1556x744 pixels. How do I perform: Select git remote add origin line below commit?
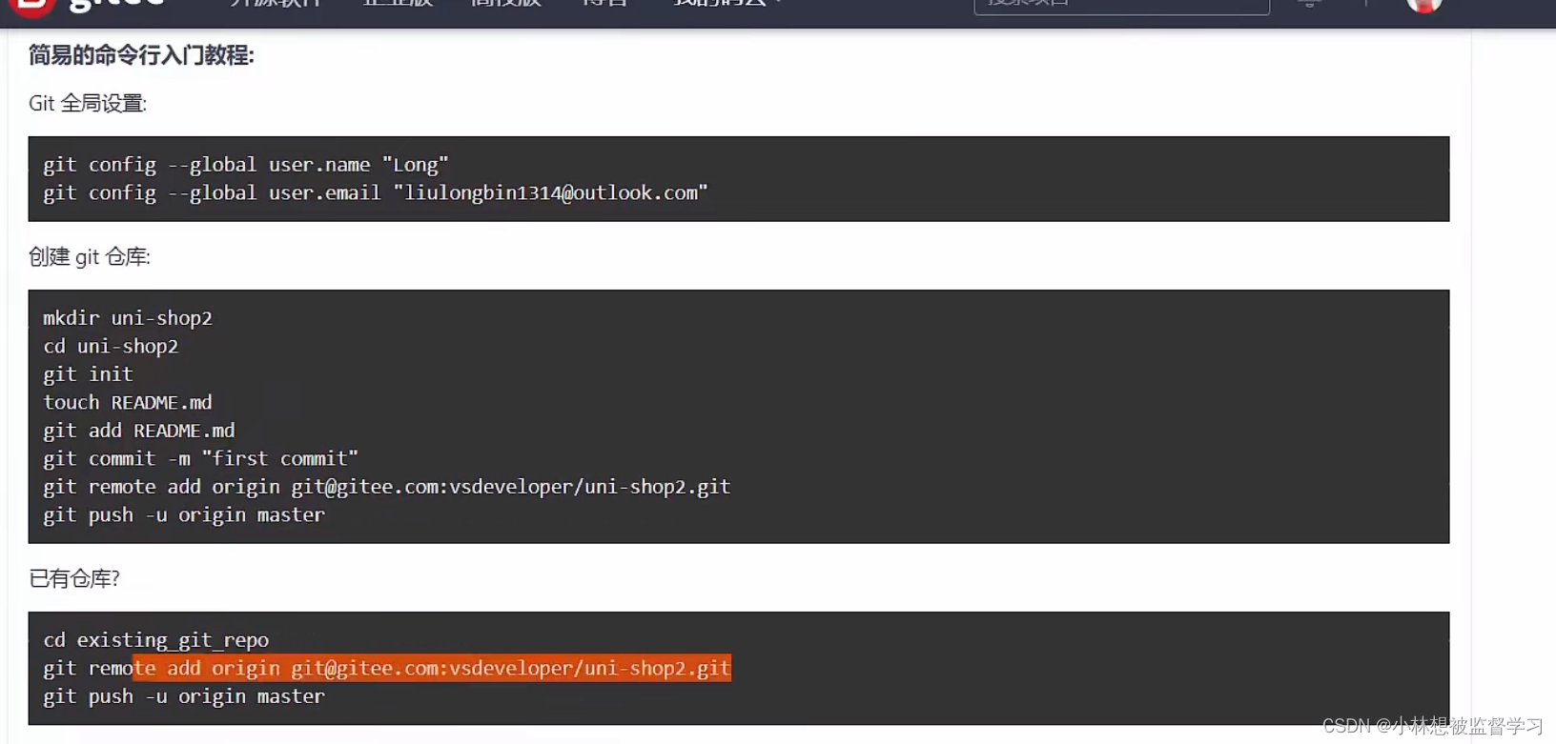pyautogui.click(x=387, y=487)
